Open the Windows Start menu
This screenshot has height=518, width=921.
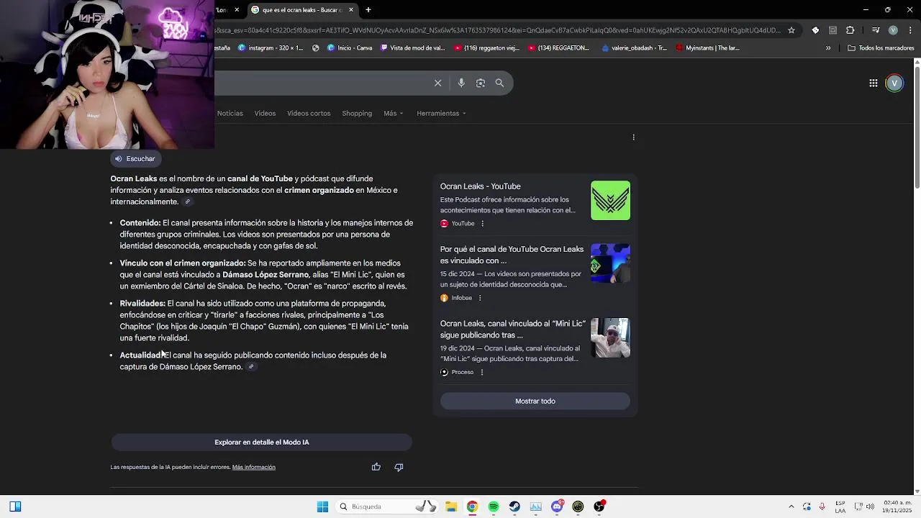(x=322, y=506)
